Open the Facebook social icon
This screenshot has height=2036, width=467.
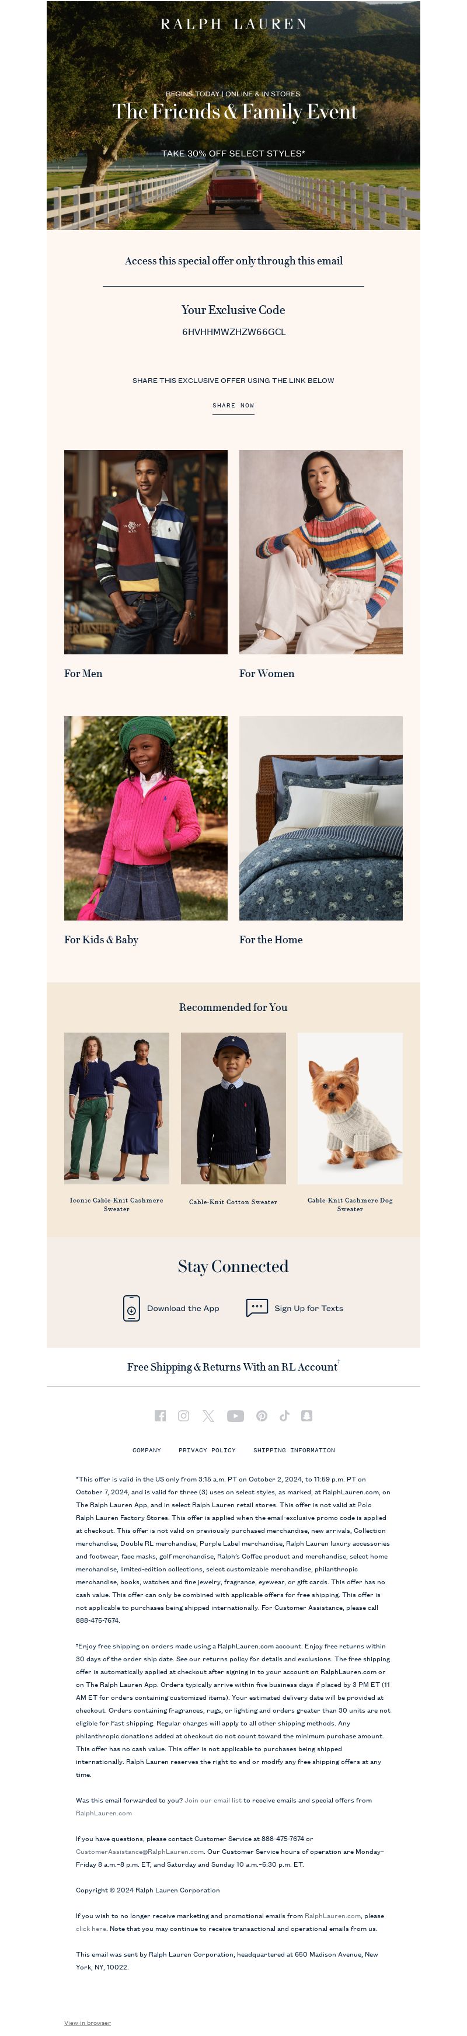[x=161, y=1416]
